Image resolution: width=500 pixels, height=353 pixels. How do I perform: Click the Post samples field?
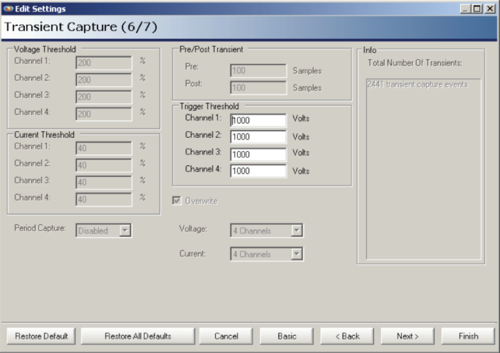258,88
